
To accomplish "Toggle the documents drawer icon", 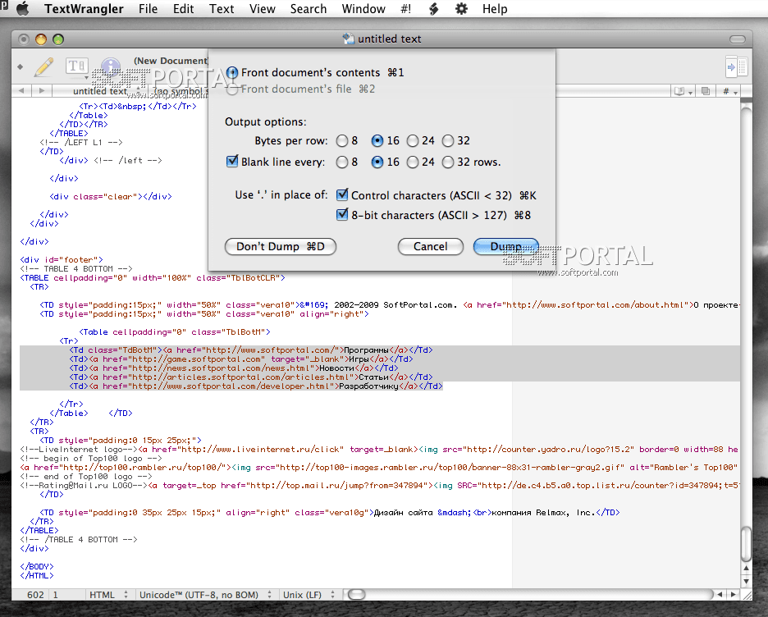I will click(736, 66).
